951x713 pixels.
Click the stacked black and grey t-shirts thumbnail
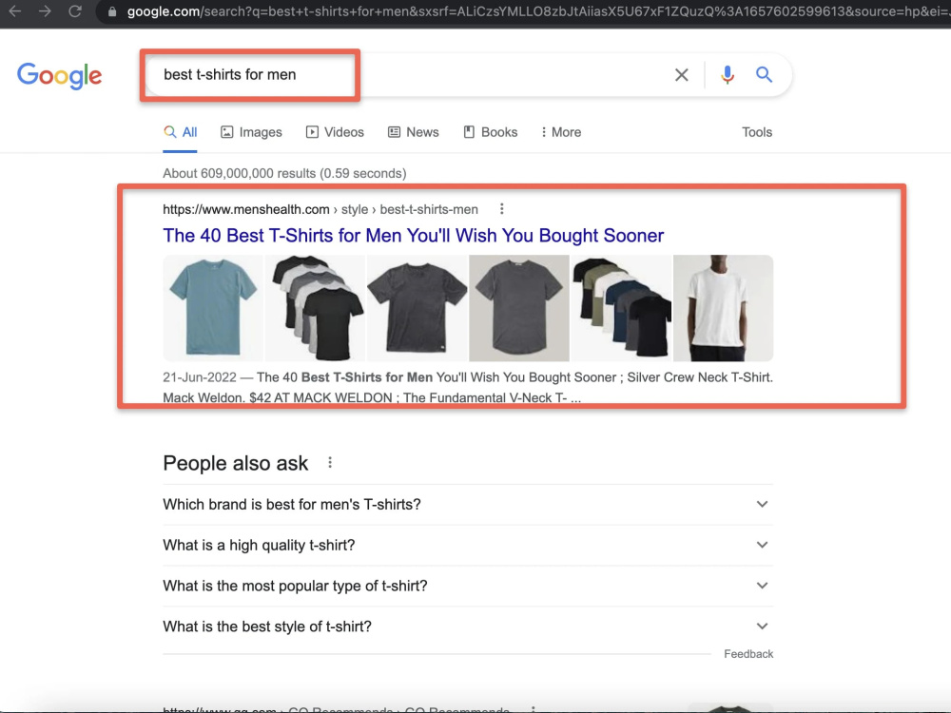316,308
